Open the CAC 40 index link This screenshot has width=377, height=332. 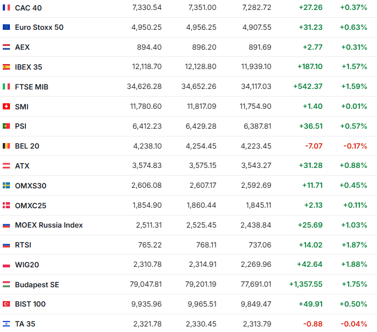(x=28, y=8)
